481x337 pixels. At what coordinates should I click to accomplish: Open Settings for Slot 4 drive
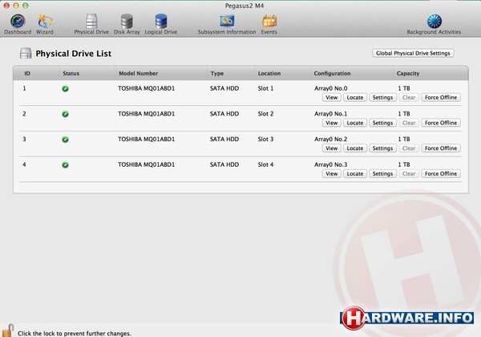point(382,174)
